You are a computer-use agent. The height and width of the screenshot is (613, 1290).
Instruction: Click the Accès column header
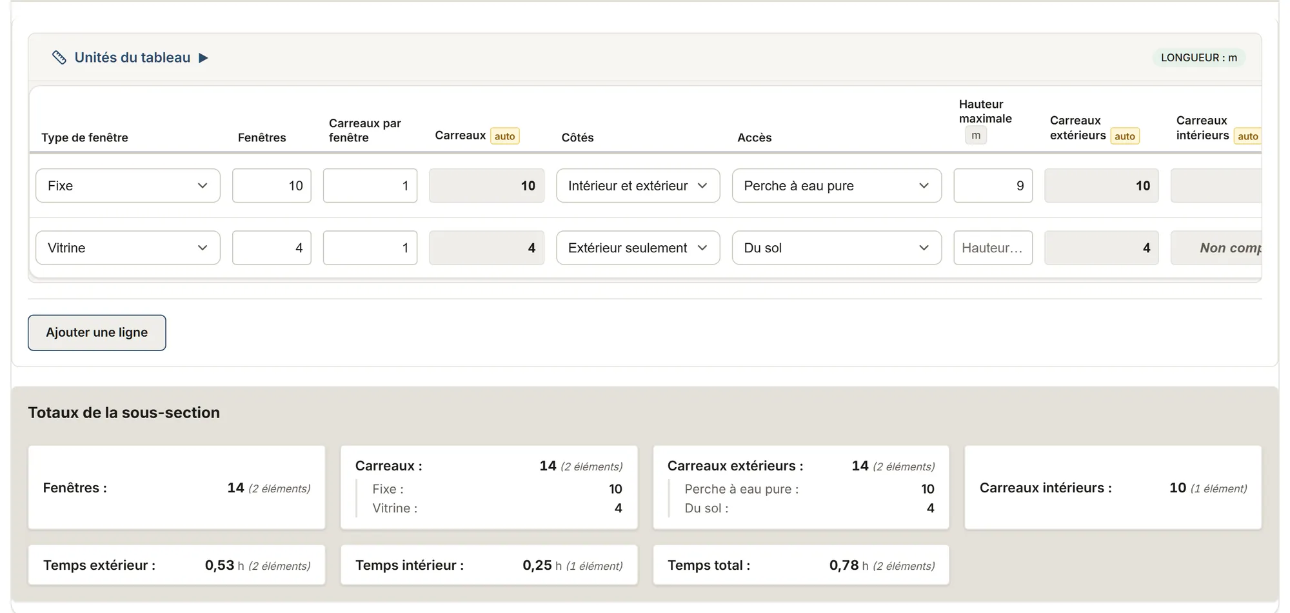tap(754, 137)
